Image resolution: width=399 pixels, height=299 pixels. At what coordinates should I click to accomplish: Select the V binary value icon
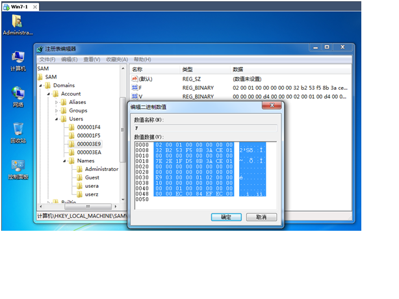click(x=135, y=96)
